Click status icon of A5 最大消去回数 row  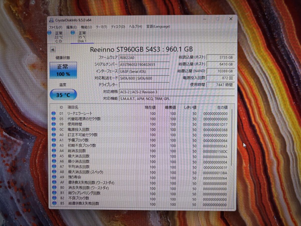54,156
